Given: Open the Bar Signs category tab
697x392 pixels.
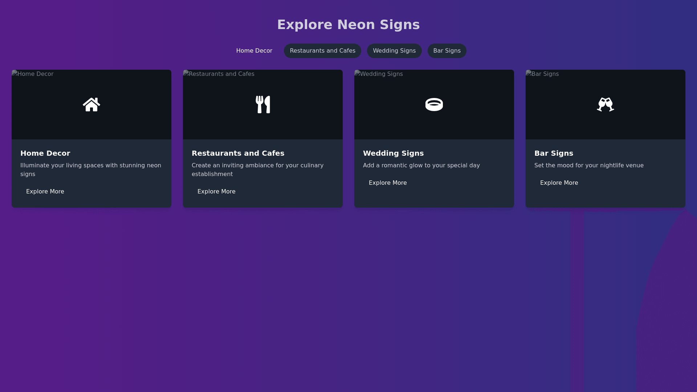Looking at the screenshot, I should coord(447,51).
